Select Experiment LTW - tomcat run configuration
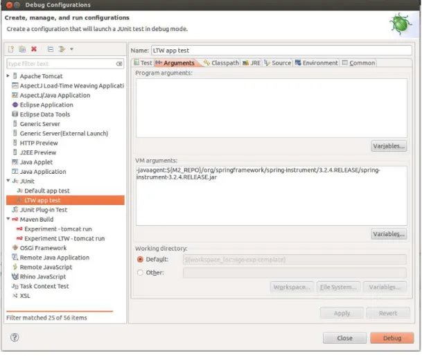This screenshot has width=422, height=356. tap(64, 238)
